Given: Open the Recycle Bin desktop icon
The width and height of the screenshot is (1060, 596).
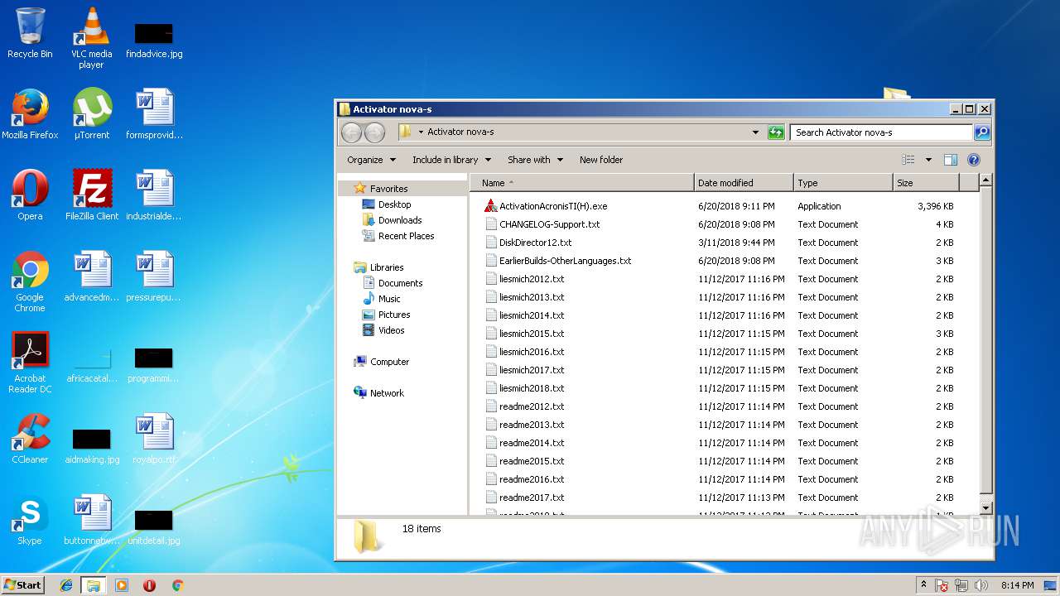Looking at the screenshot, I should [30, 33].
